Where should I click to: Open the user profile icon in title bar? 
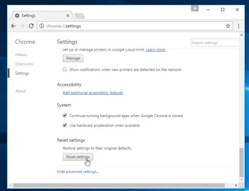[x=195, y=8]
